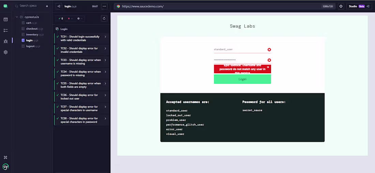Image resolution: width=375 pixels, height=173 pixels.
Task: Click visual_user in accepted usernames list
Action: [175, 134]
